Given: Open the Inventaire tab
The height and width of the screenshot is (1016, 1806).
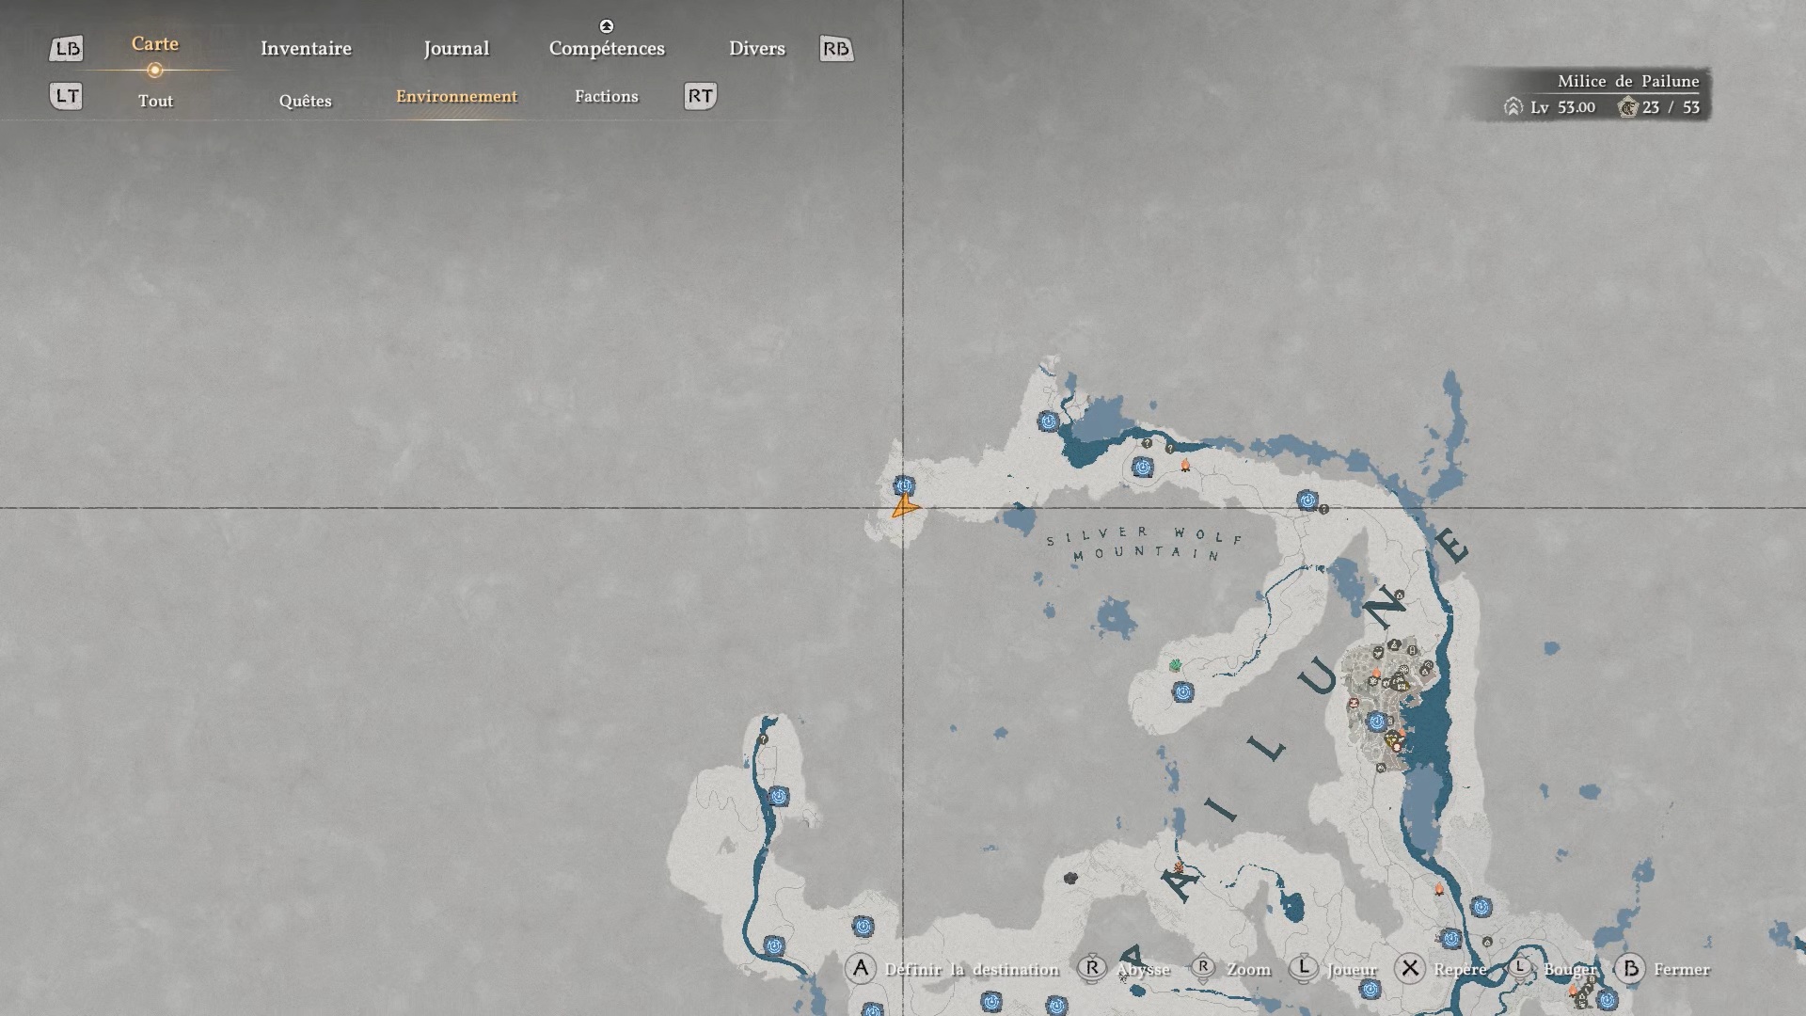Looking at the screenshot, I should pos(306,49).
